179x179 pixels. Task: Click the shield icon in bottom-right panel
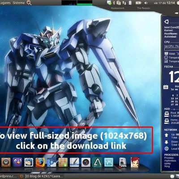point(172,176)
